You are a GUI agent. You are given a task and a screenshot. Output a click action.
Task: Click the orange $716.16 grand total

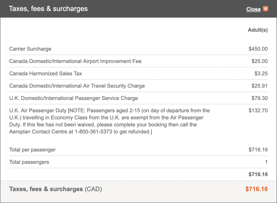coord(257,189)
